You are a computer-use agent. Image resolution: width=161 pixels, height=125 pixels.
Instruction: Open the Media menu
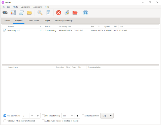pos(16,7)
